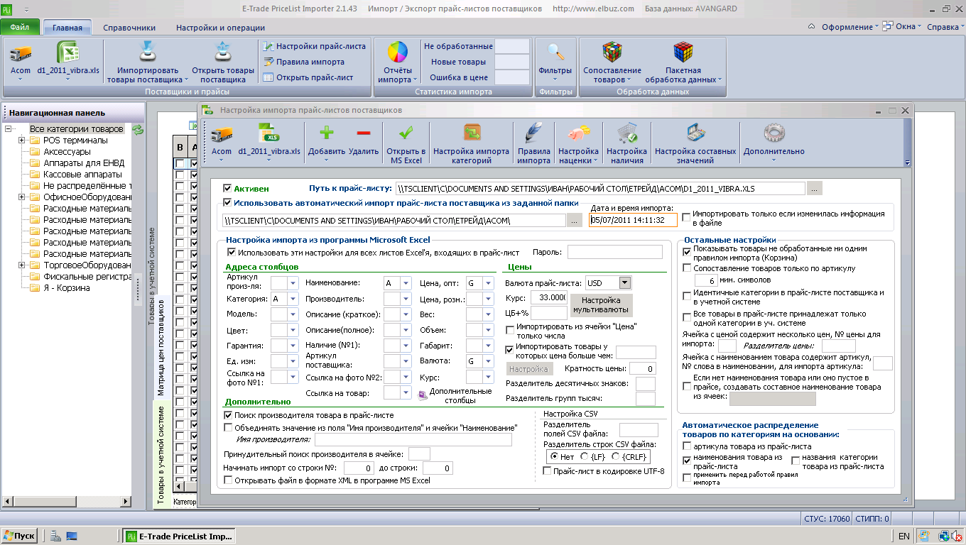966x545 pixels.
Task: Click E-Trade PriceList Importer taskbar button
Action: pos(180,536)
